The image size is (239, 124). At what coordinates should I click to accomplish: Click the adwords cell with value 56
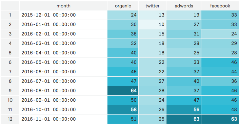click(184, 109)
